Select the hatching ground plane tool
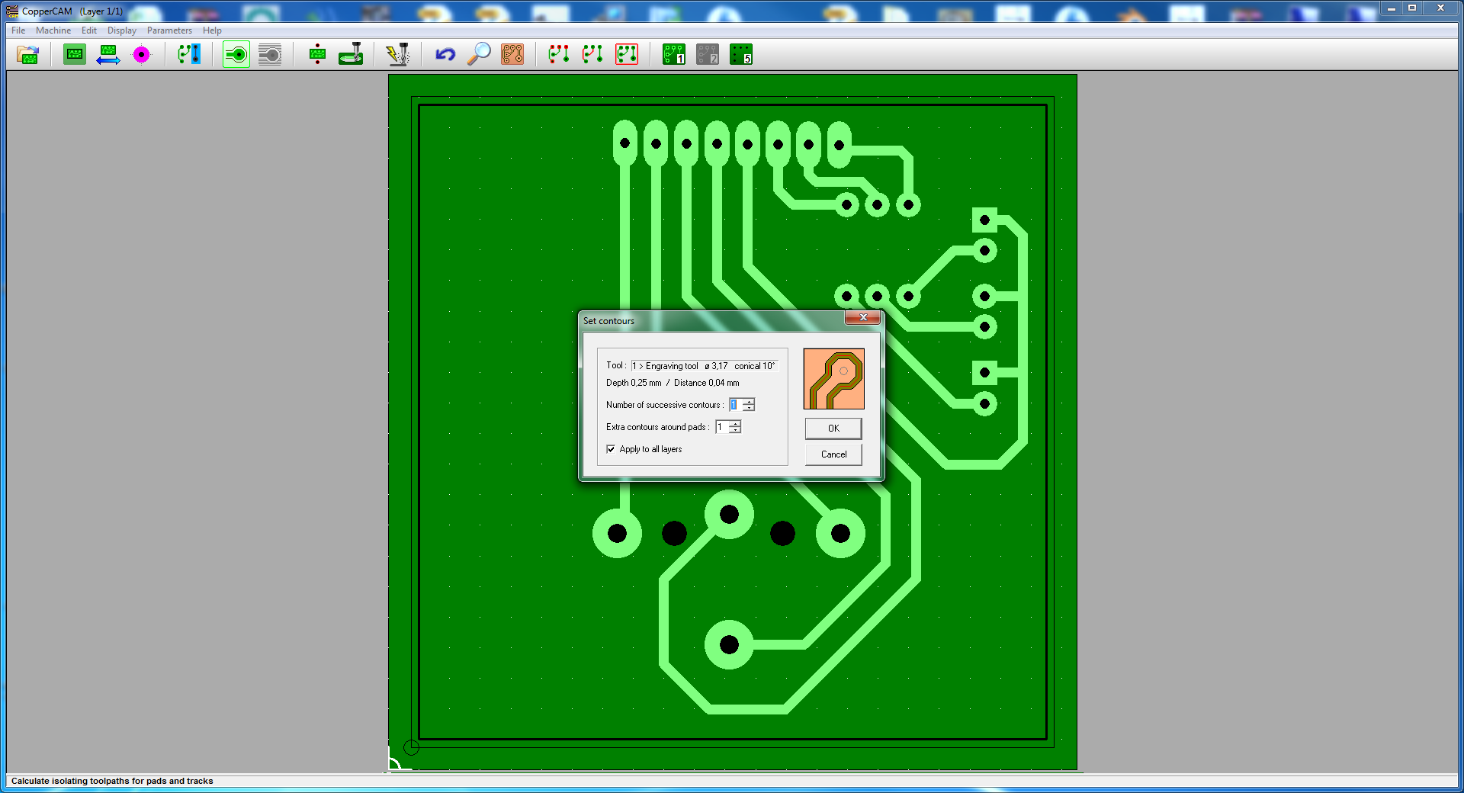 pos(269,54)
